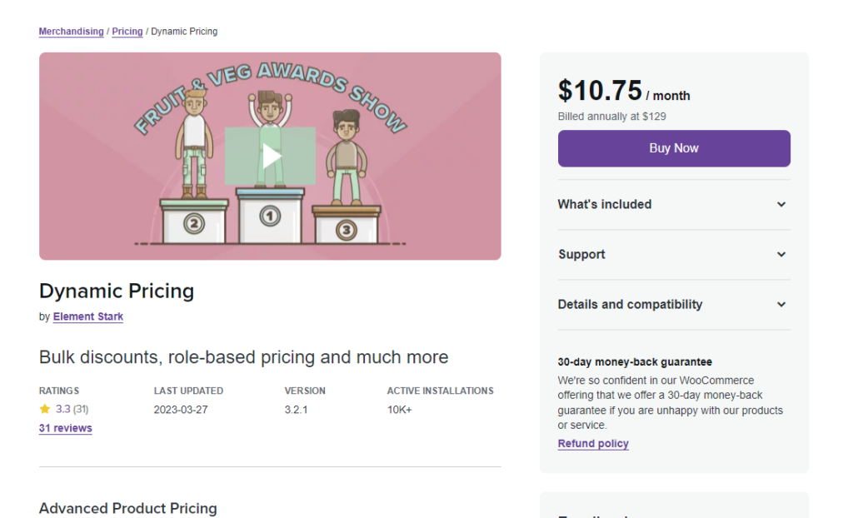Click the 30-day money-back guarantee heading

coord(635,361)
